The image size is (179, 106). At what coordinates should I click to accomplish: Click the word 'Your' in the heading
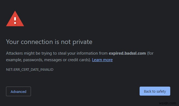(x=12, y=42)
